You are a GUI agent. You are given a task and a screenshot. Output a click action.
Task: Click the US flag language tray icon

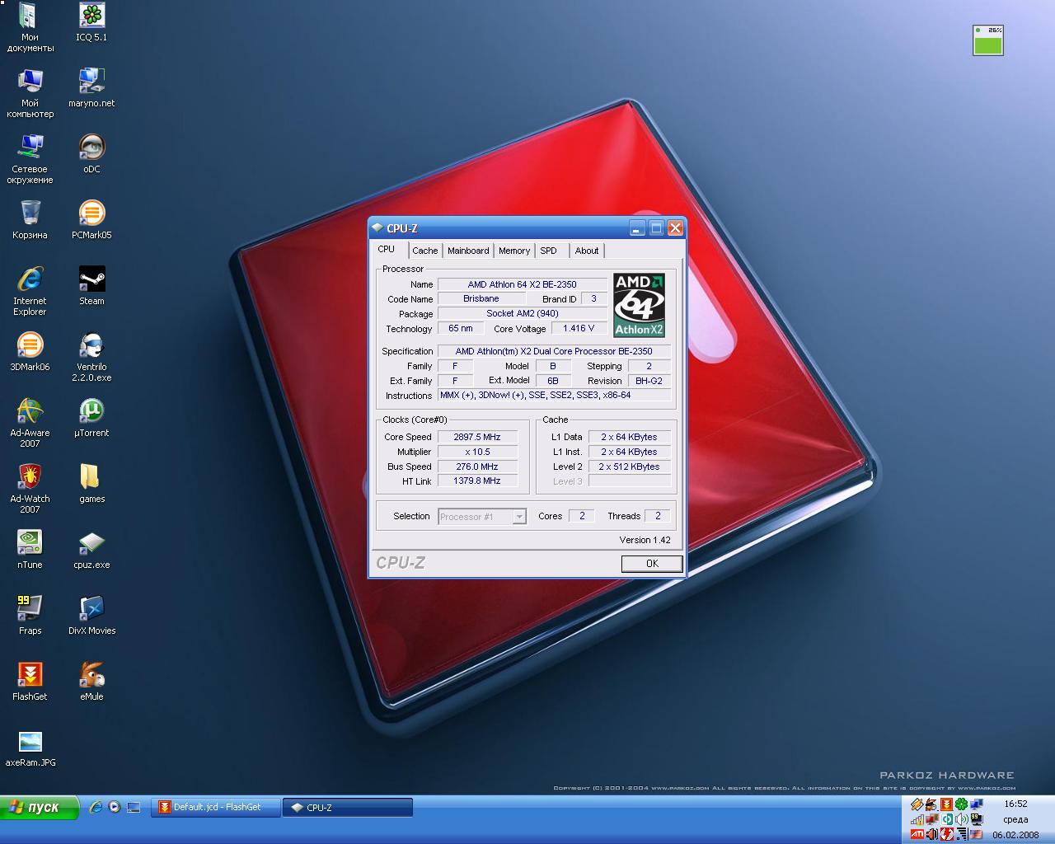(977, 834)
